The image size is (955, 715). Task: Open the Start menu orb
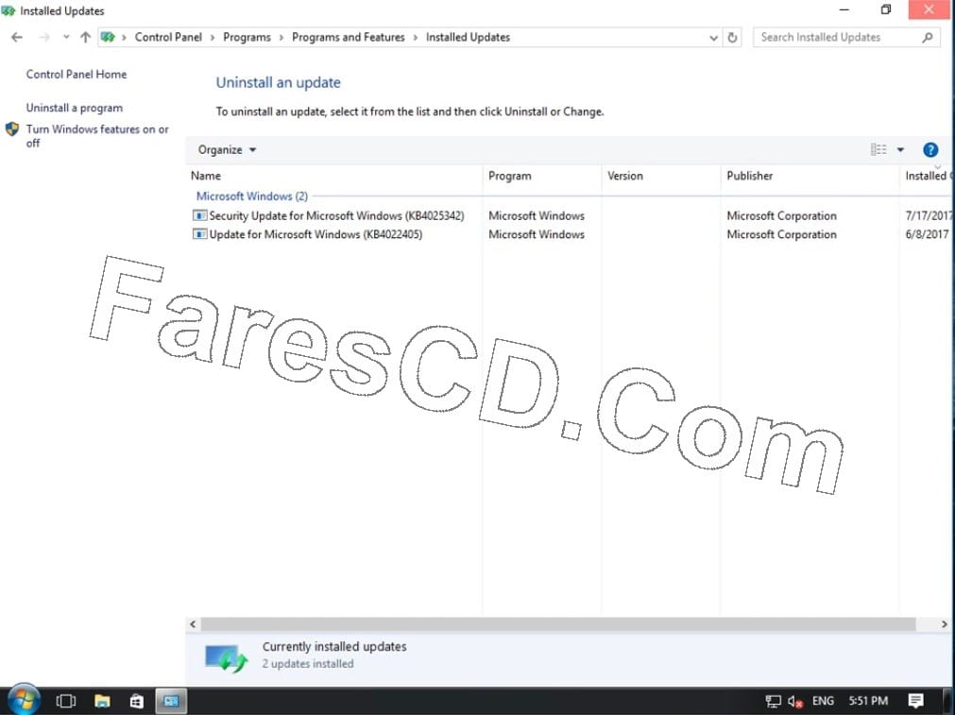coord(24,701)
